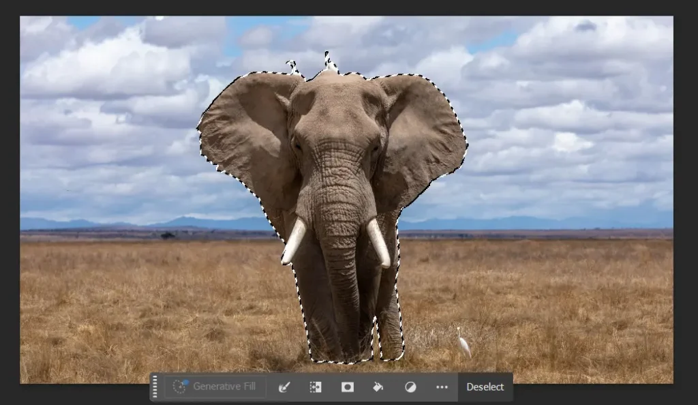Click the contextual task bar drag handle

(x=155, y=387)
